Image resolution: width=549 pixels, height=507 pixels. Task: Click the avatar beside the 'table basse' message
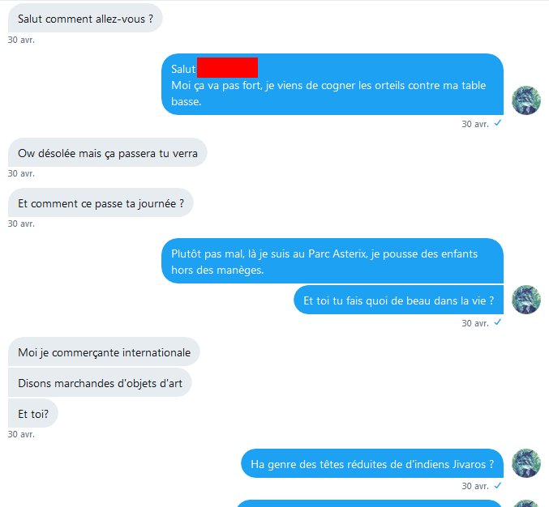pyautogui.click(x=526, y=100)
